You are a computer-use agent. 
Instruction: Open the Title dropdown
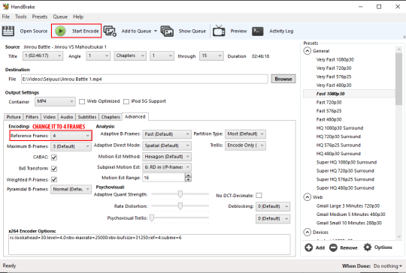43,55
